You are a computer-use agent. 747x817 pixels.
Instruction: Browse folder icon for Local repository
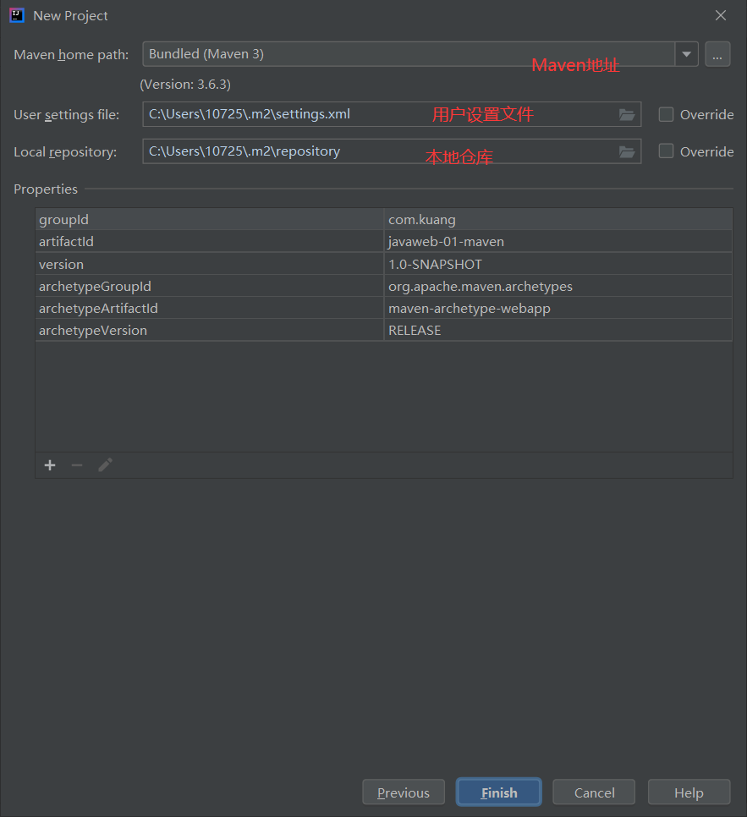627,151
